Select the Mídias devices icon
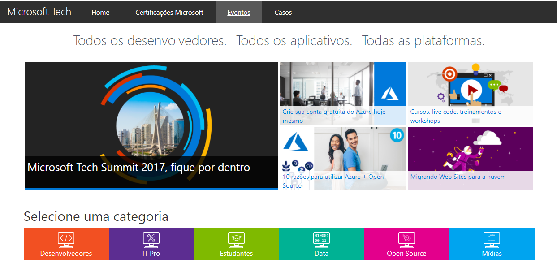 [x=492, y=240]
